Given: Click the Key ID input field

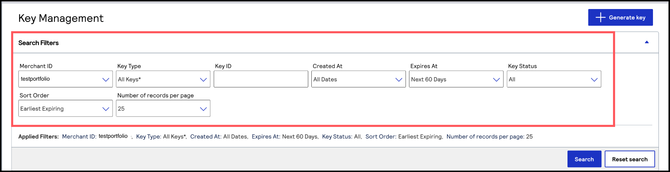Looking at the screenshot, I should coord(261,79).
